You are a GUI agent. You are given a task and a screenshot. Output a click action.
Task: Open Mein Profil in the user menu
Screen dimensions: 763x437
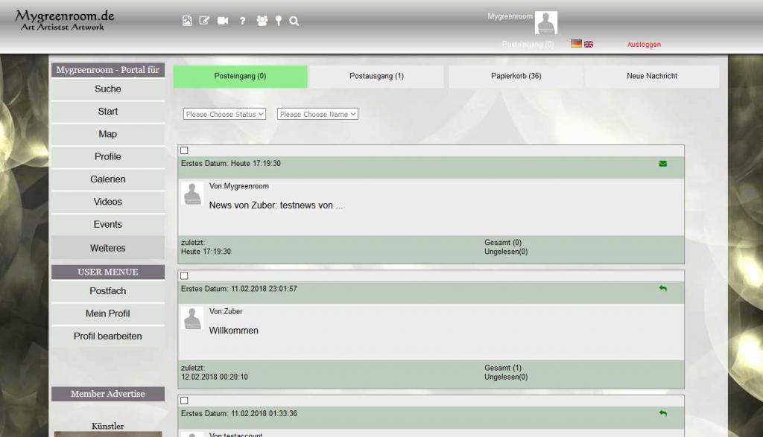(108, 313)
